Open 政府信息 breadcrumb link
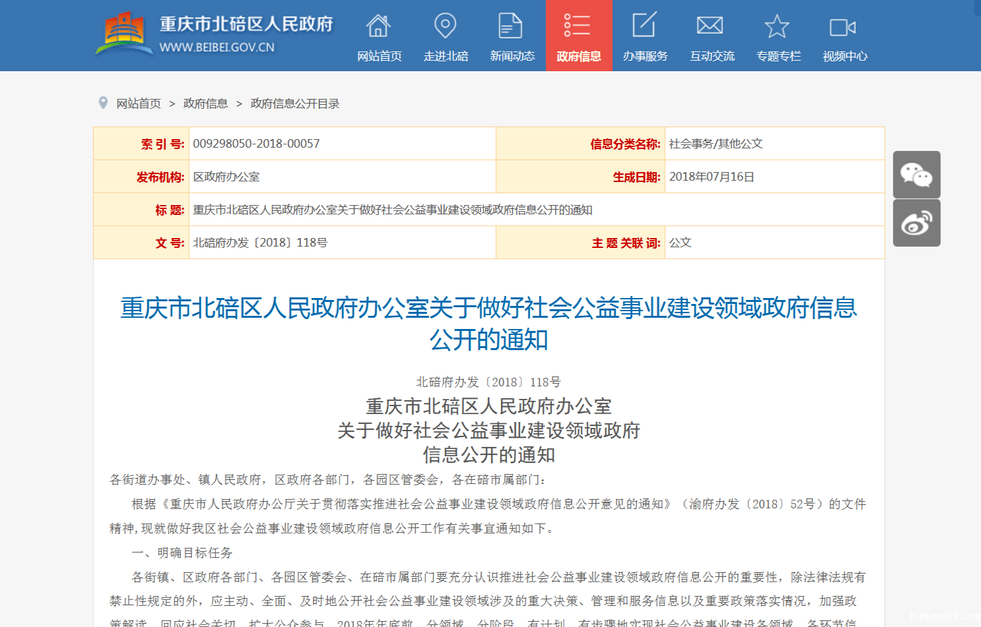This screenshot has width=981, height=627. tap(205, 104)
